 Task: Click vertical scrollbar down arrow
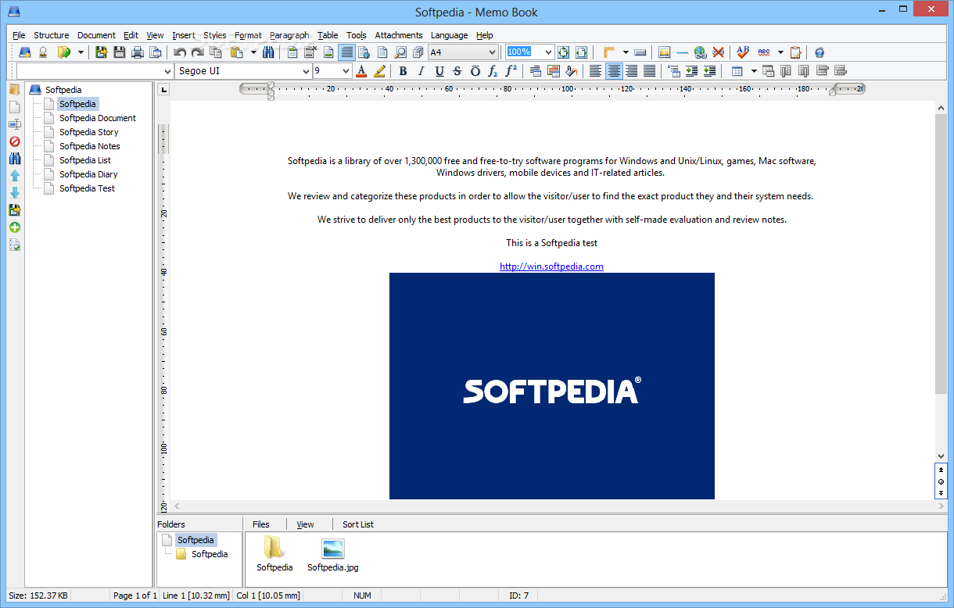point(941,456)
